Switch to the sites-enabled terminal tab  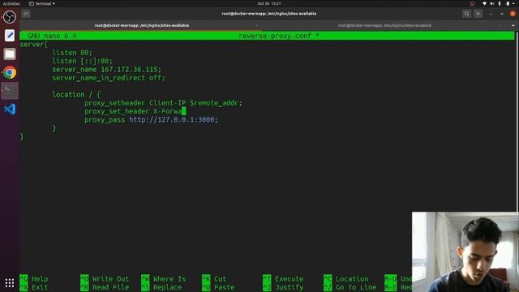[x=384, y=25]
